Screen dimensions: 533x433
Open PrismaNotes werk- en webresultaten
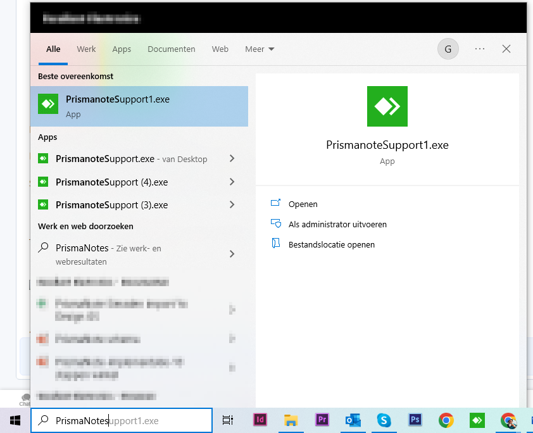point(139,254)
